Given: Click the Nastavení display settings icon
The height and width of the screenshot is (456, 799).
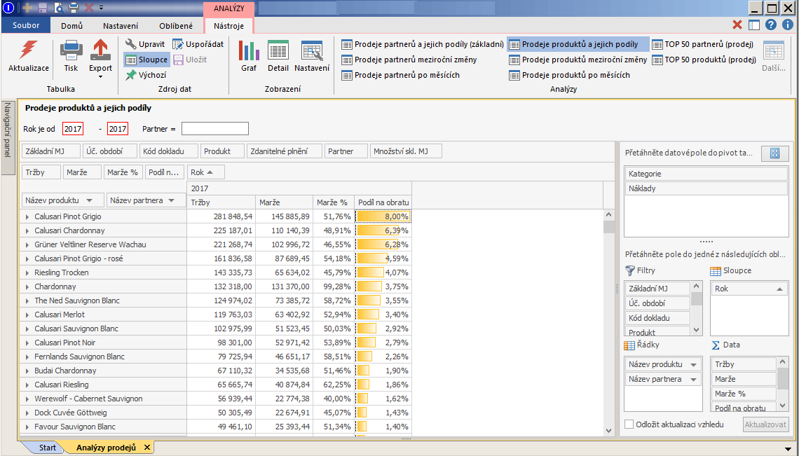Looking at the screenshot, I should tap(311, 51).
